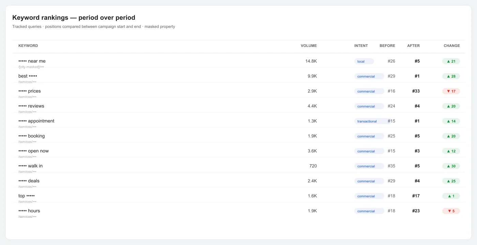
Task: Click the 'local' intent badge
Action: click(x=364, y=61)
